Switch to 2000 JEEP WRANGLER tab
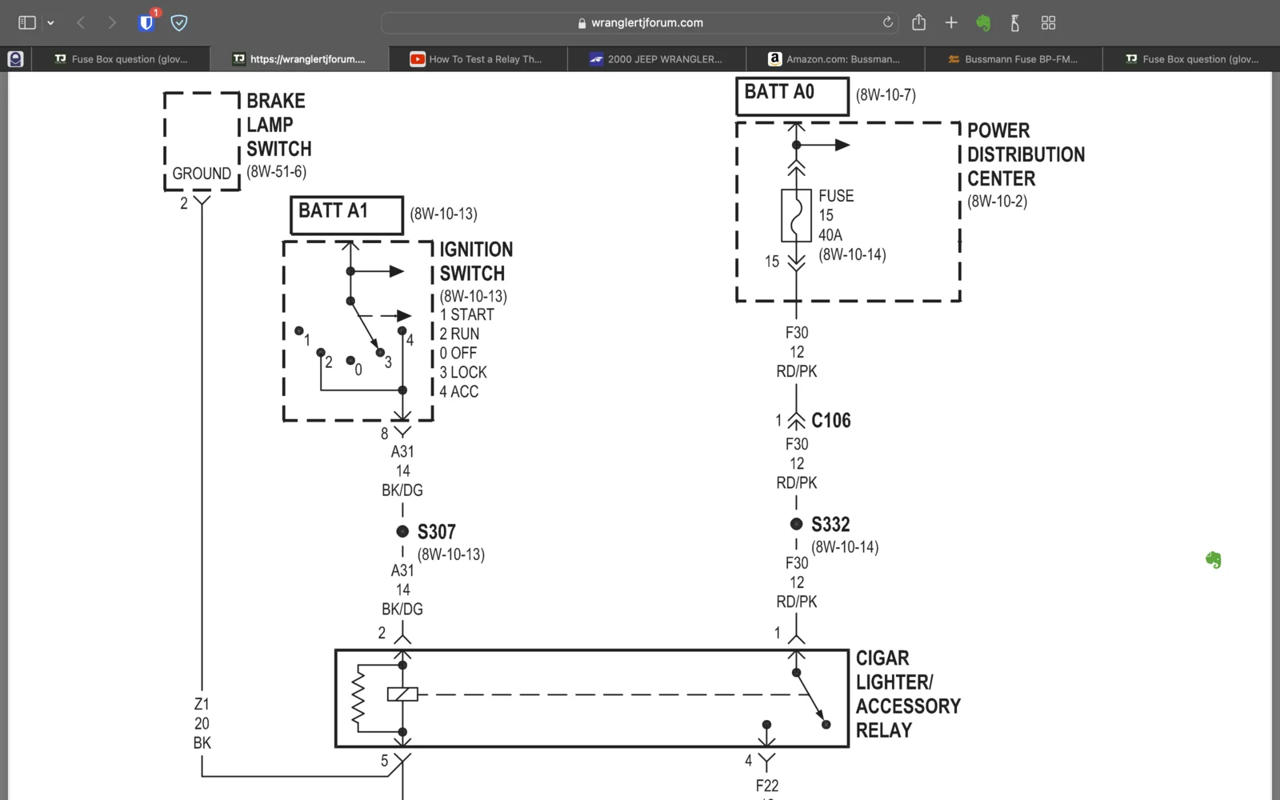Viewport: 1280px width, 800px height. pos(656,59)
